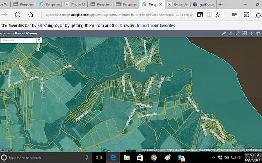Click the map search magnifier button
Screen dimensions: 262x163
(39, 40)
